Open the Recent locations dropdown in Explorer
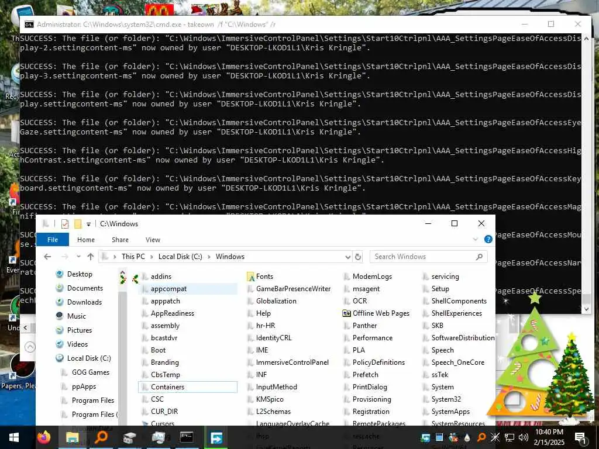The image size is (599, 449). (78, 257)
